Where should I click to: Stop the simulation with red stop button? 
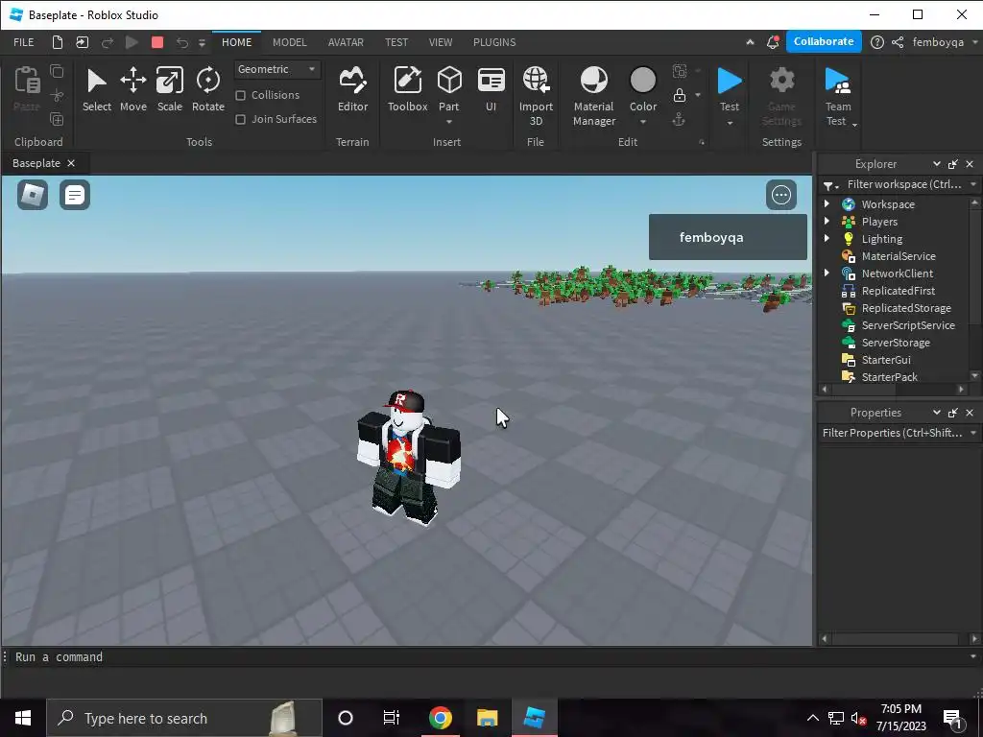[157, 42]
